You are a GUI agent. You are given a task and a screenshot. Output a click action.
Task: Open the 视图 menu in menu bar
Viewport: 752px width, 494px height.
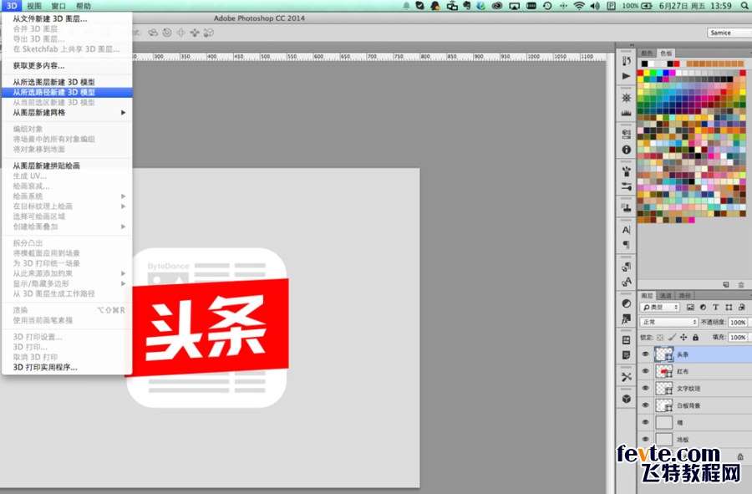(34, 6)
